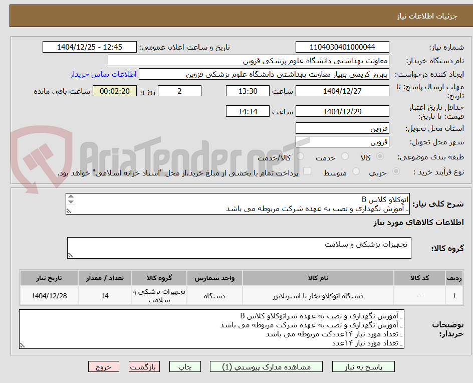This screenshot has width=473, height=383.
Task: Click the 'کد کالا' column header
Action: point(419,278)
